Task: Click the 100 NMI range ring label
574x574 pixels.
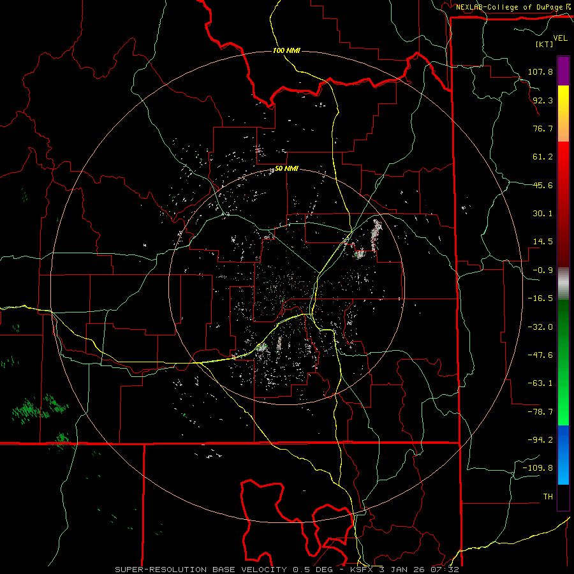Action: pos(286,50)
